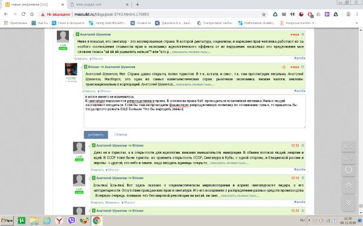363x226 pixels.
Task: Click the circle floating button on right
Action: [348, 170]
